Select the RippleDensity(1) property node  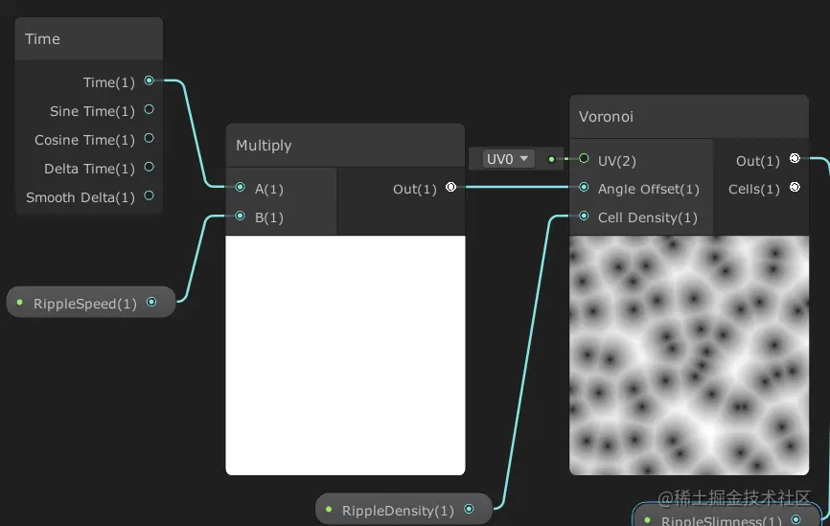[403, 509]
